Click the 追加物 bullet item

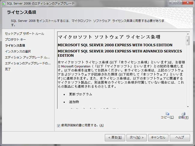74,102
